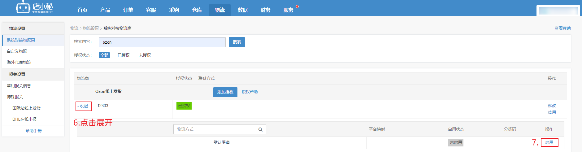This screenshot has width=582, height=152.
Task: Click the 物流 breadcrumb link
Action: click(x=74, y=28)
